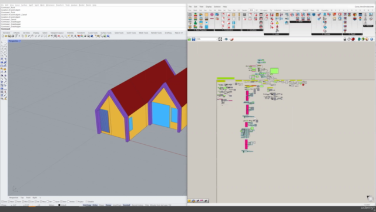
Task: Click the Open file folder icon in Rhino
Action: (6, 36)
